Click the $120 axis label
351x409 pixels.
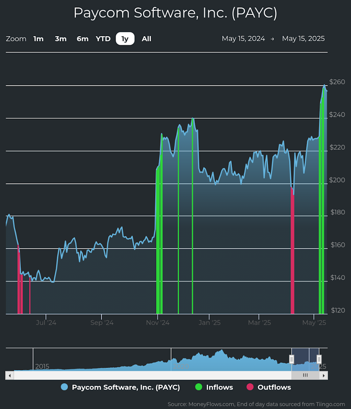(x=338, y=310)
